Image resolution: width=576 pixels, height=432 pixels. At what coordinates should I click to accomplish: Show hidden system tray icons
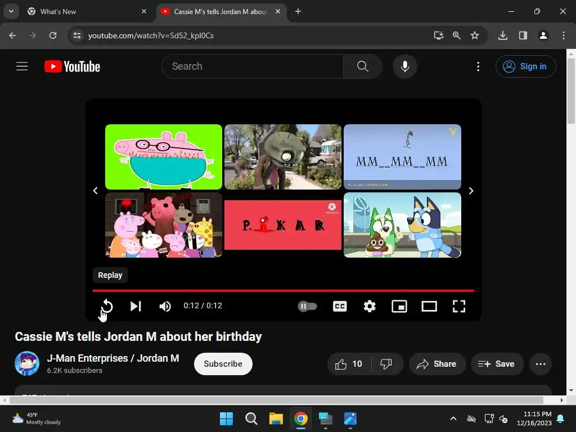point(453,418)
